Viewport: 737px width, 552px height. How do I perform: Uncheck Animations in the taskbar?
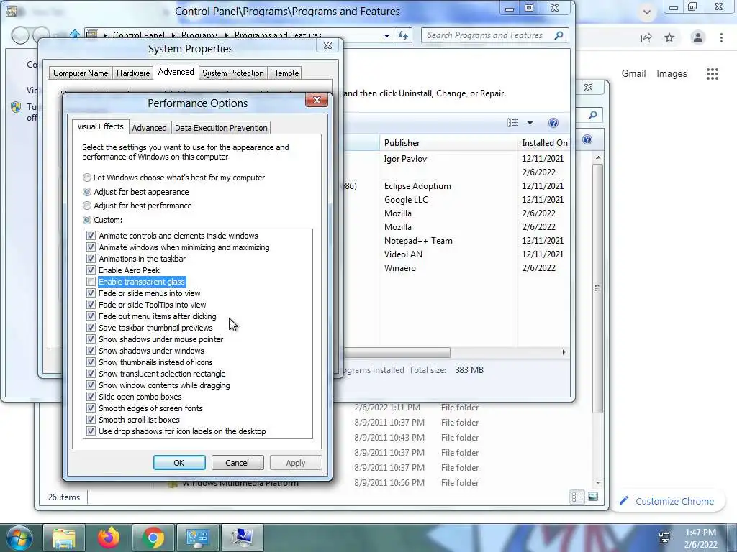(91, 259)
